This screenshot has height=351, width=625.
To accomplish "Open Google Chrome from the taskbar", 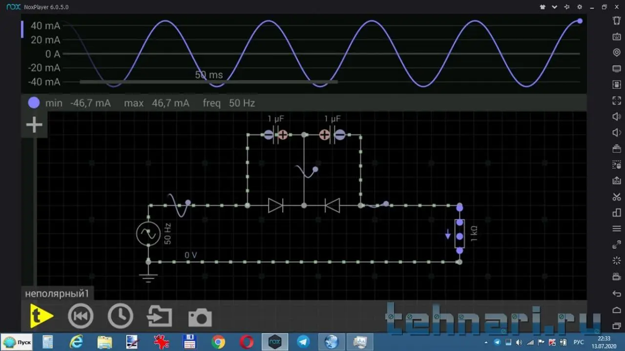I will [x=218, y=342].
